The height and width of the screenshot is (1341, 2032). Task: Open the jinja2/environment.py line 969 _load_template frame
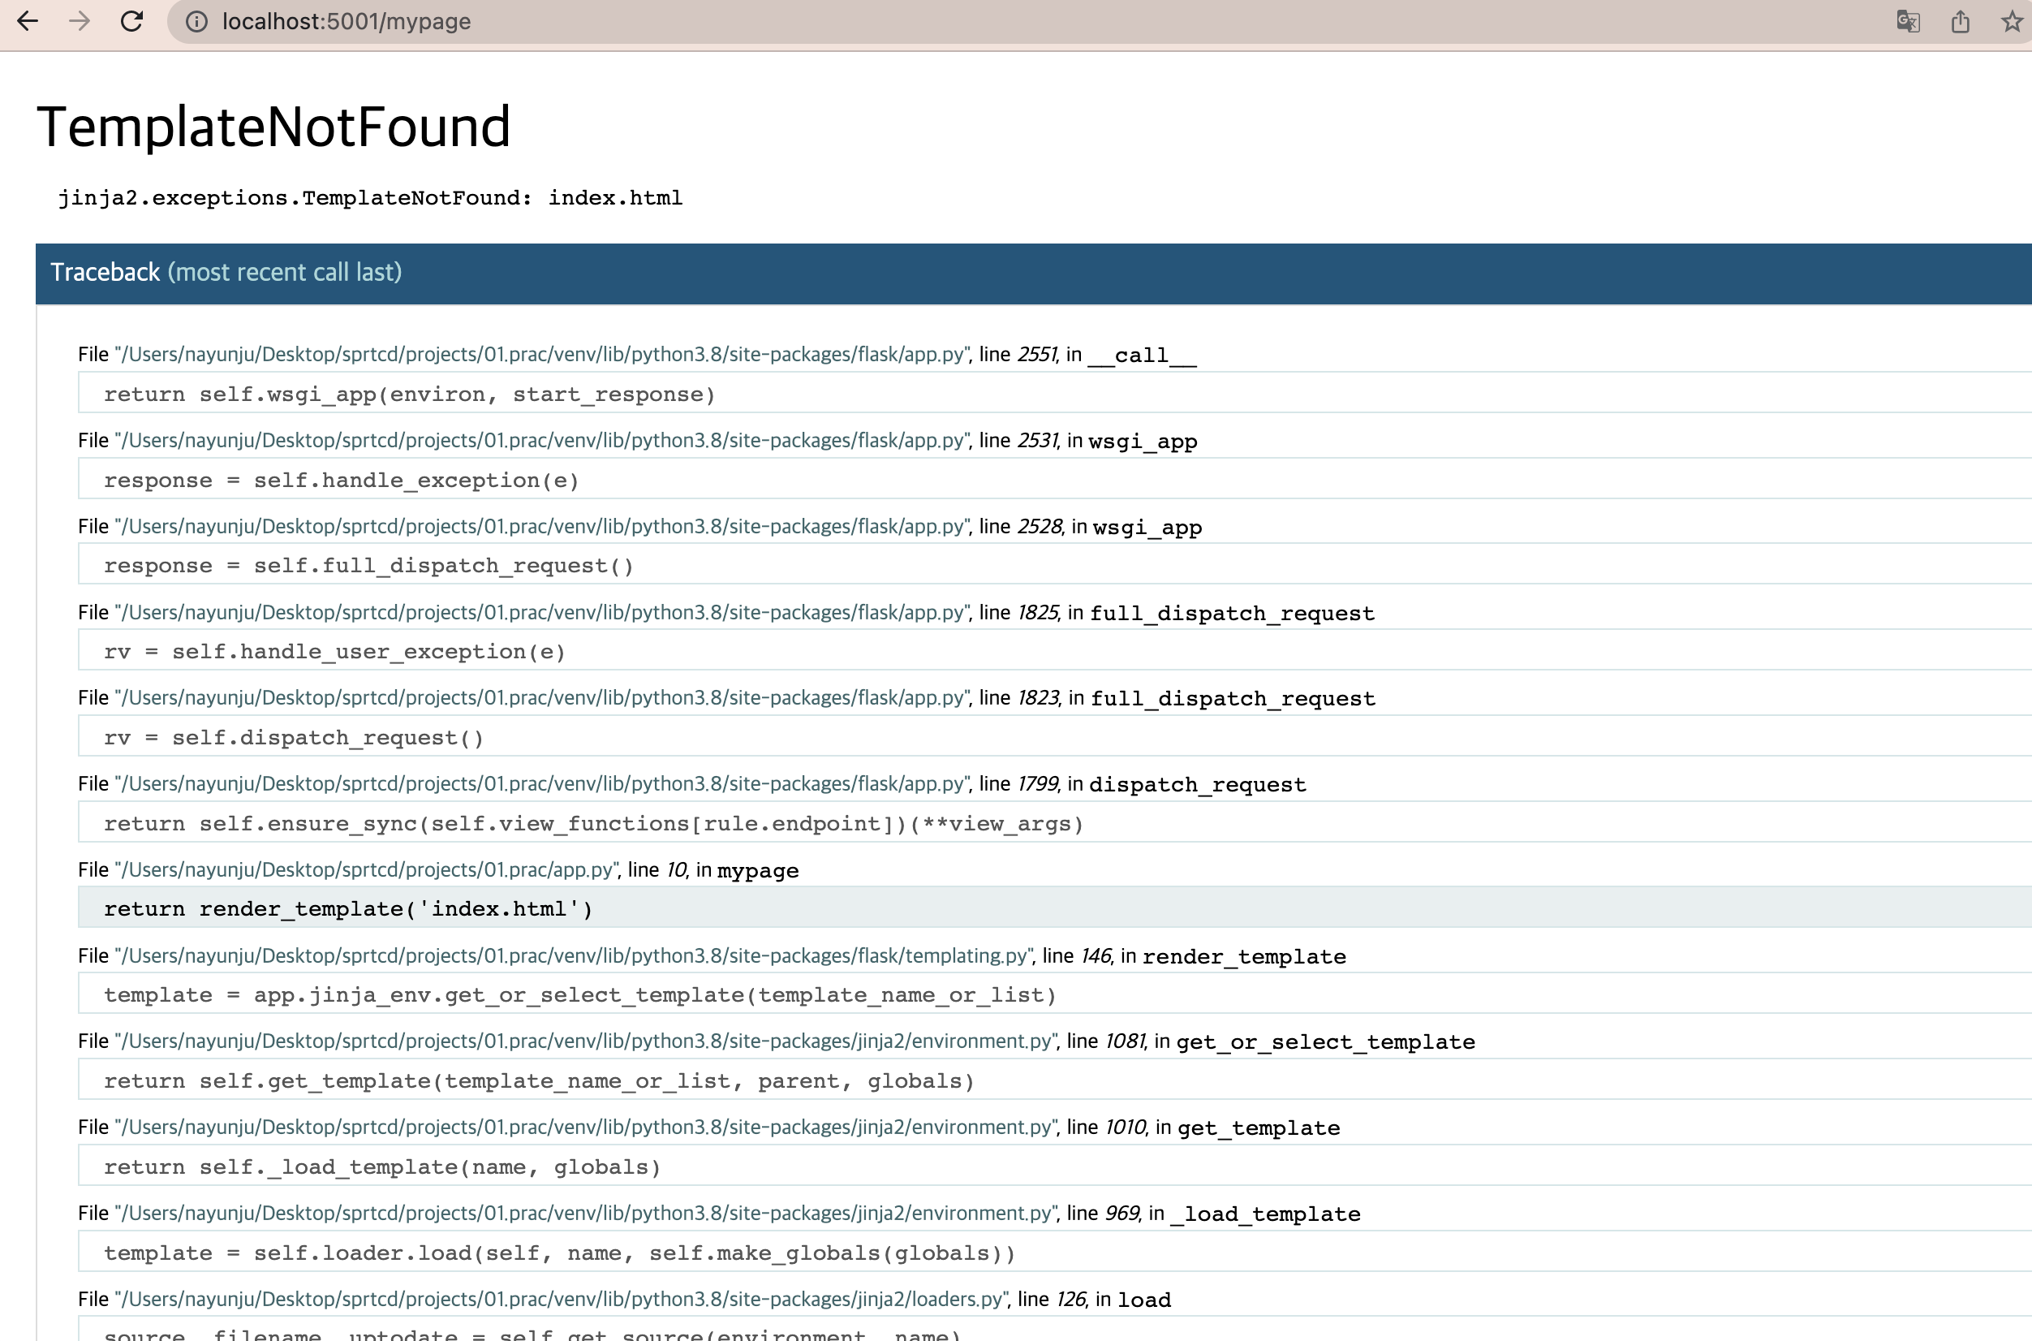719,1213
